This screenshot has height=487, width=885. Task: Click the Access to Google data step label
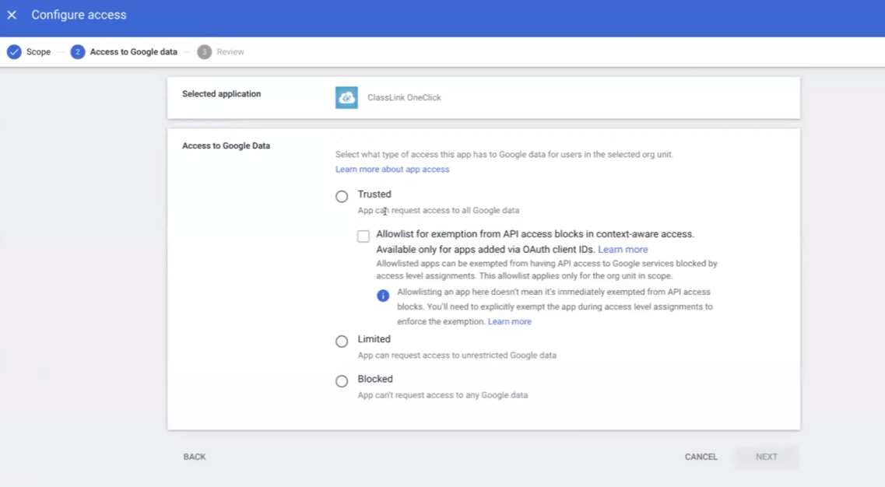coord(133,52)
